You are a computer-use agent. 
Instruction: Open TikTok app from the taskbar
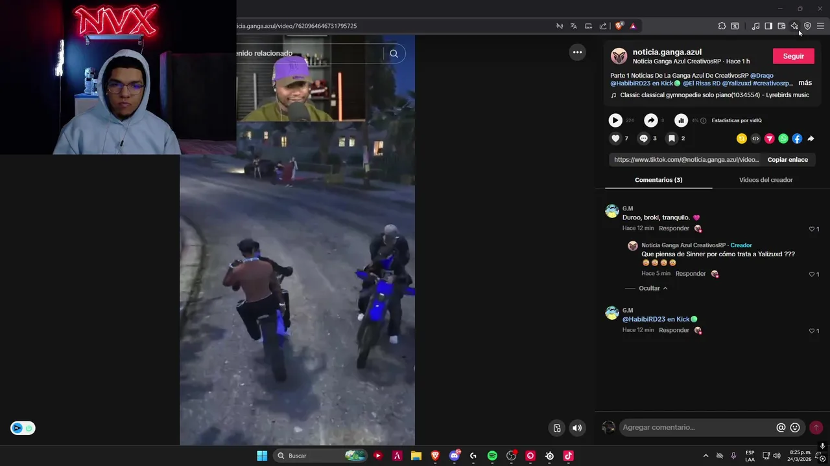pyautogui.click(x=568, y=456)
